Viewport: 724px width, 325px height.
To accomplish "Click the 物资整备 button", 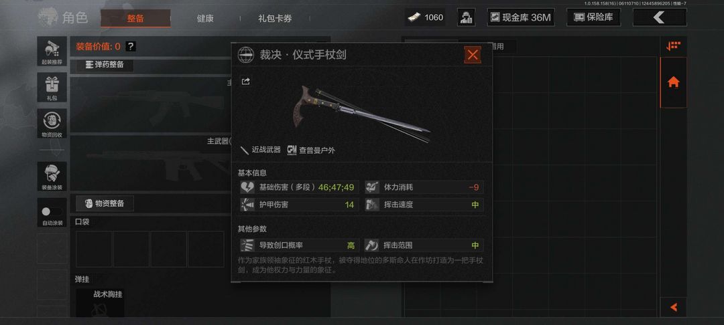I will click(x=105, y=203).
